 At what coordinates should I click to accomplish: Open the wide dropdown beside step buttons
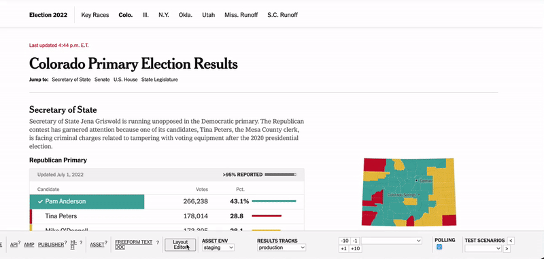pos(392,241)
